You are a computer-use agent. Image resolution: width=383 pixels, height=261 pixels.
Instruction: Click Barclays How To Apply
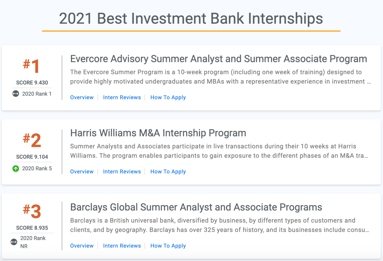[168, 246]
